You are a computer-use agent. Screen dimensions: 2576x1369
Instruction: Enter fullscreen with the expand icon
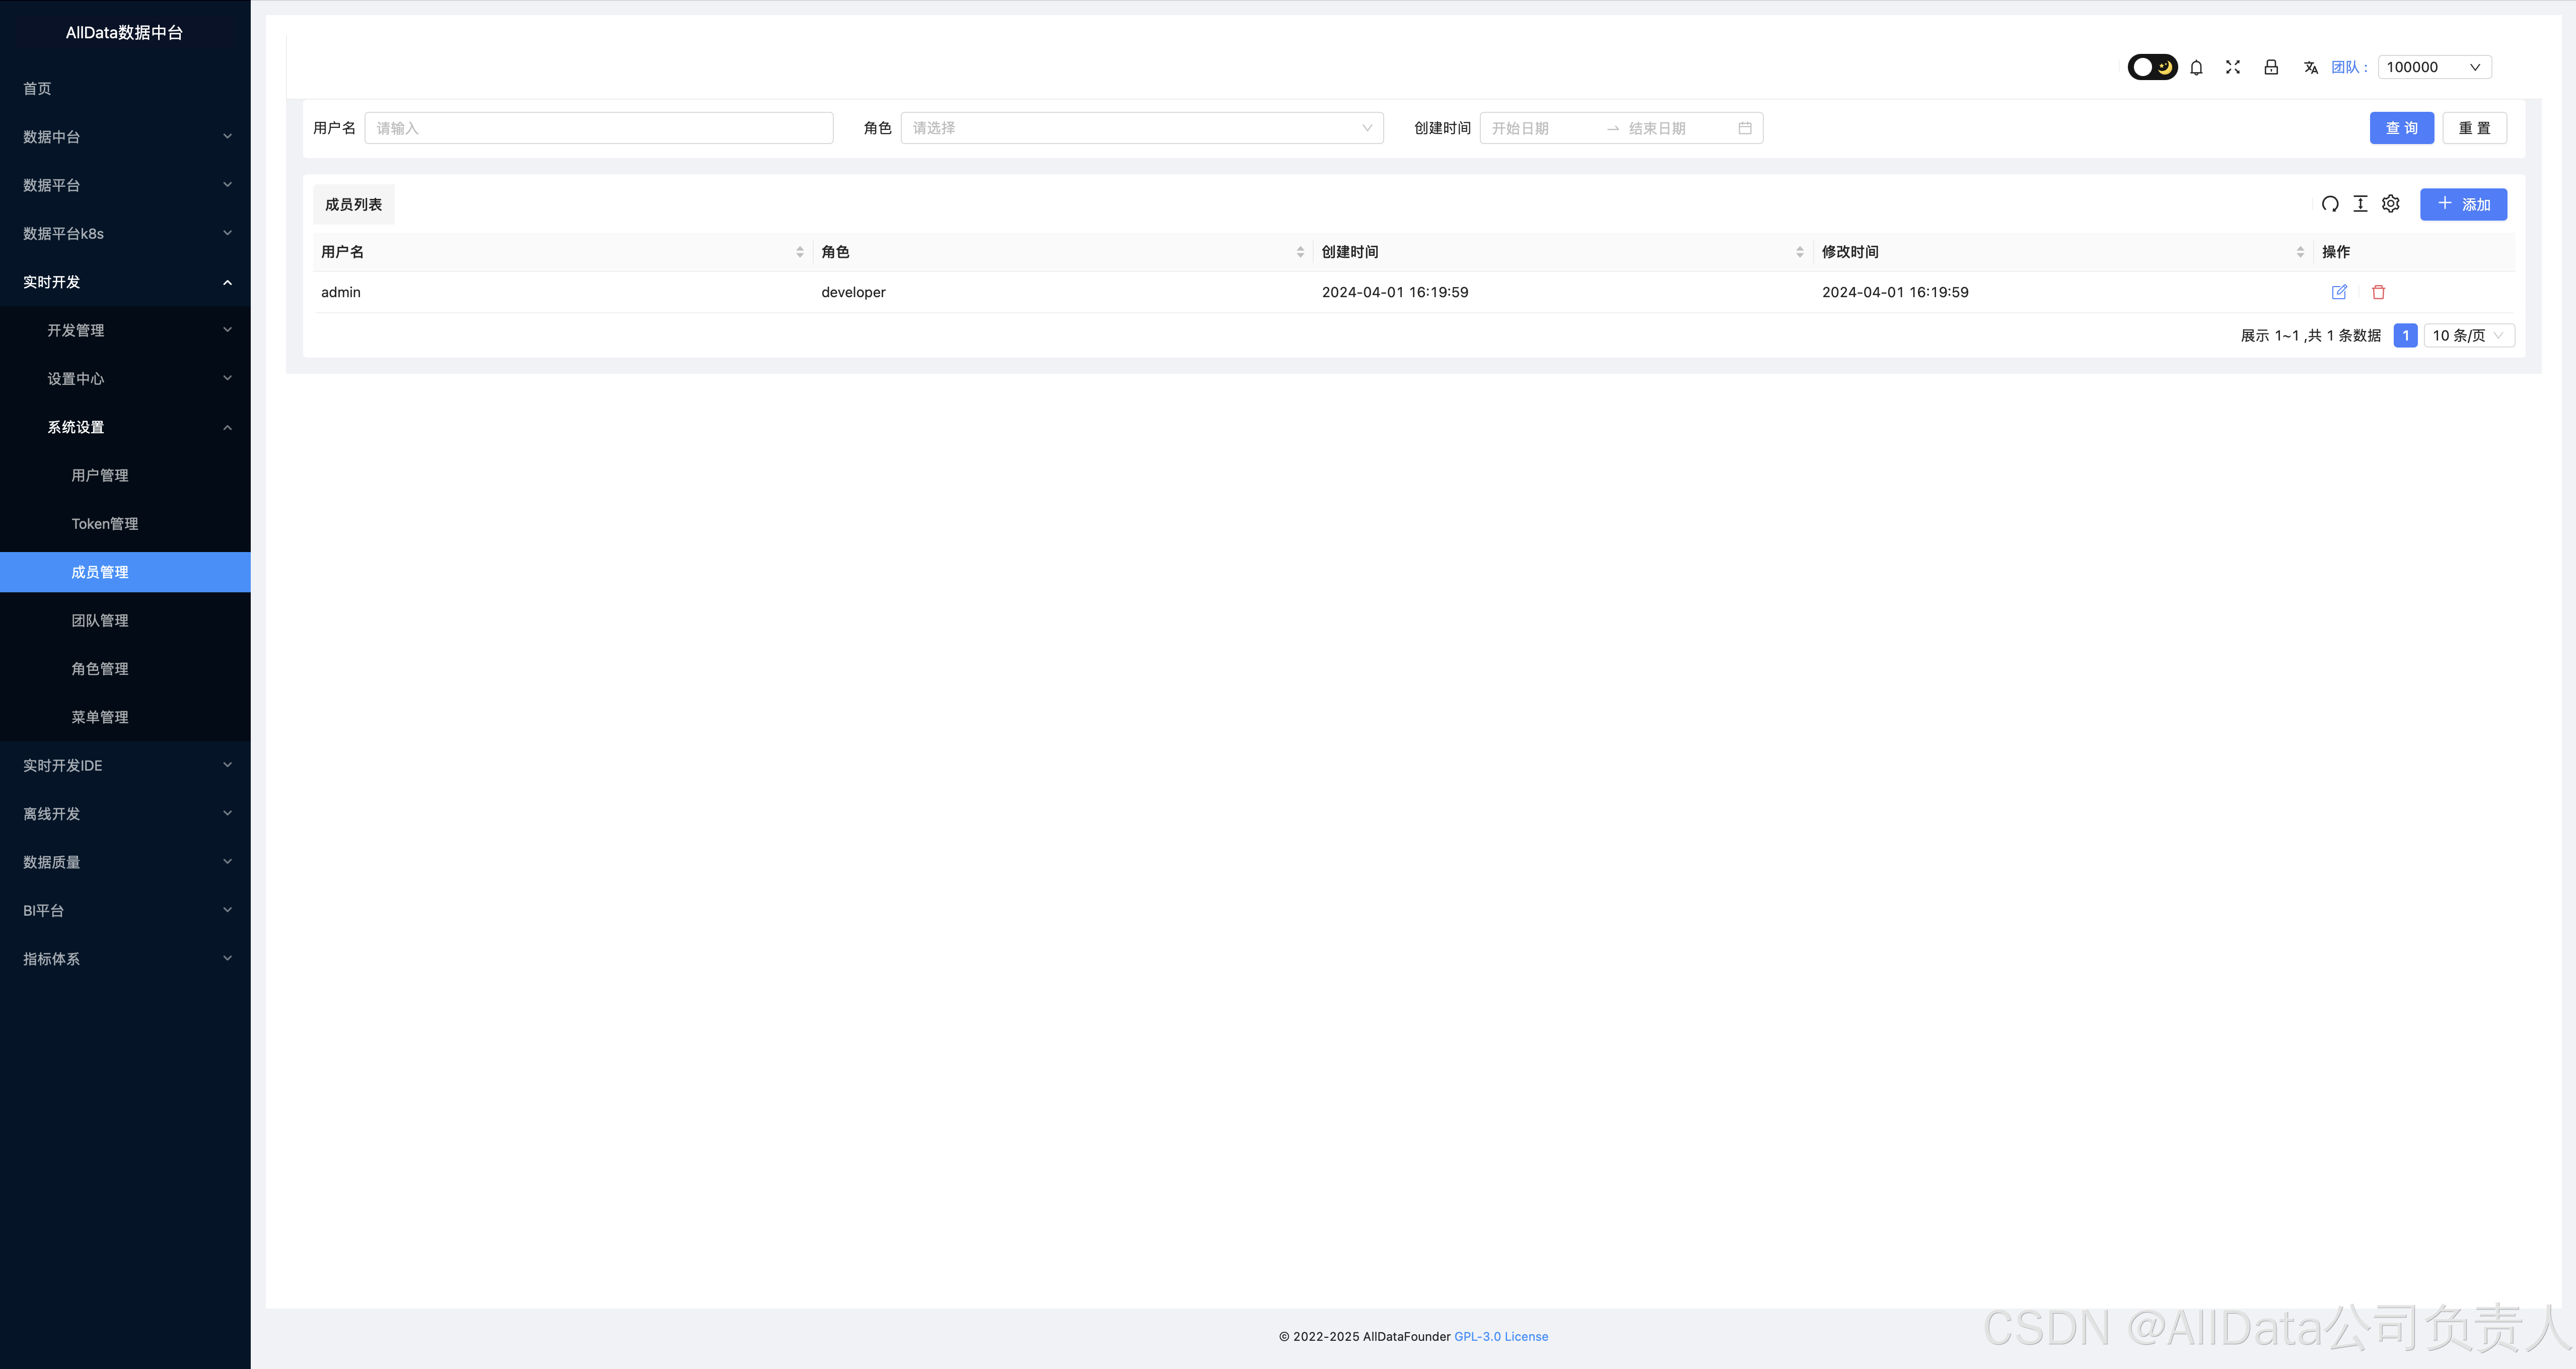[2232, 67]
